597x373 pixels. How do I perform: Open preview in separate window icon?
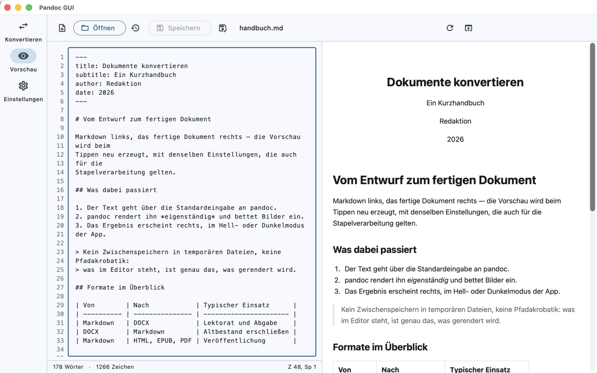468,28
